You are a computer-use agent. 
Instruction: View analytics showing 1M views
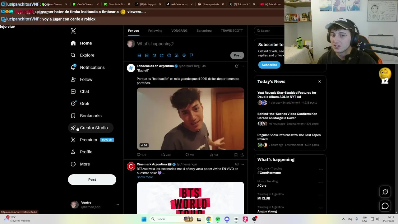coord(214,155)
